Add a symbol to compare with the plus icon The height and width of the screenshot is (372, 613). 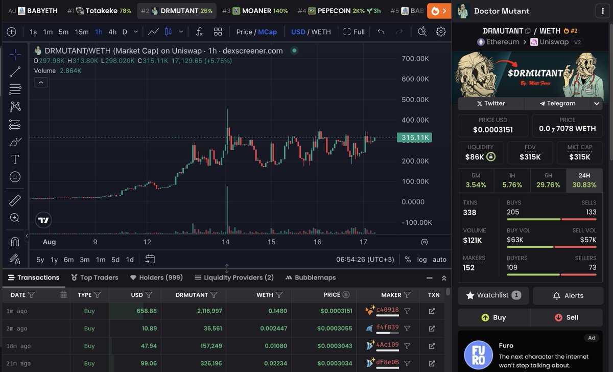[x=11, y=32]
